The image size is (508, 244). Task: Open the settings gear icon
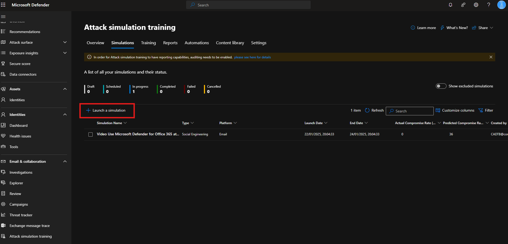[476, 5]
